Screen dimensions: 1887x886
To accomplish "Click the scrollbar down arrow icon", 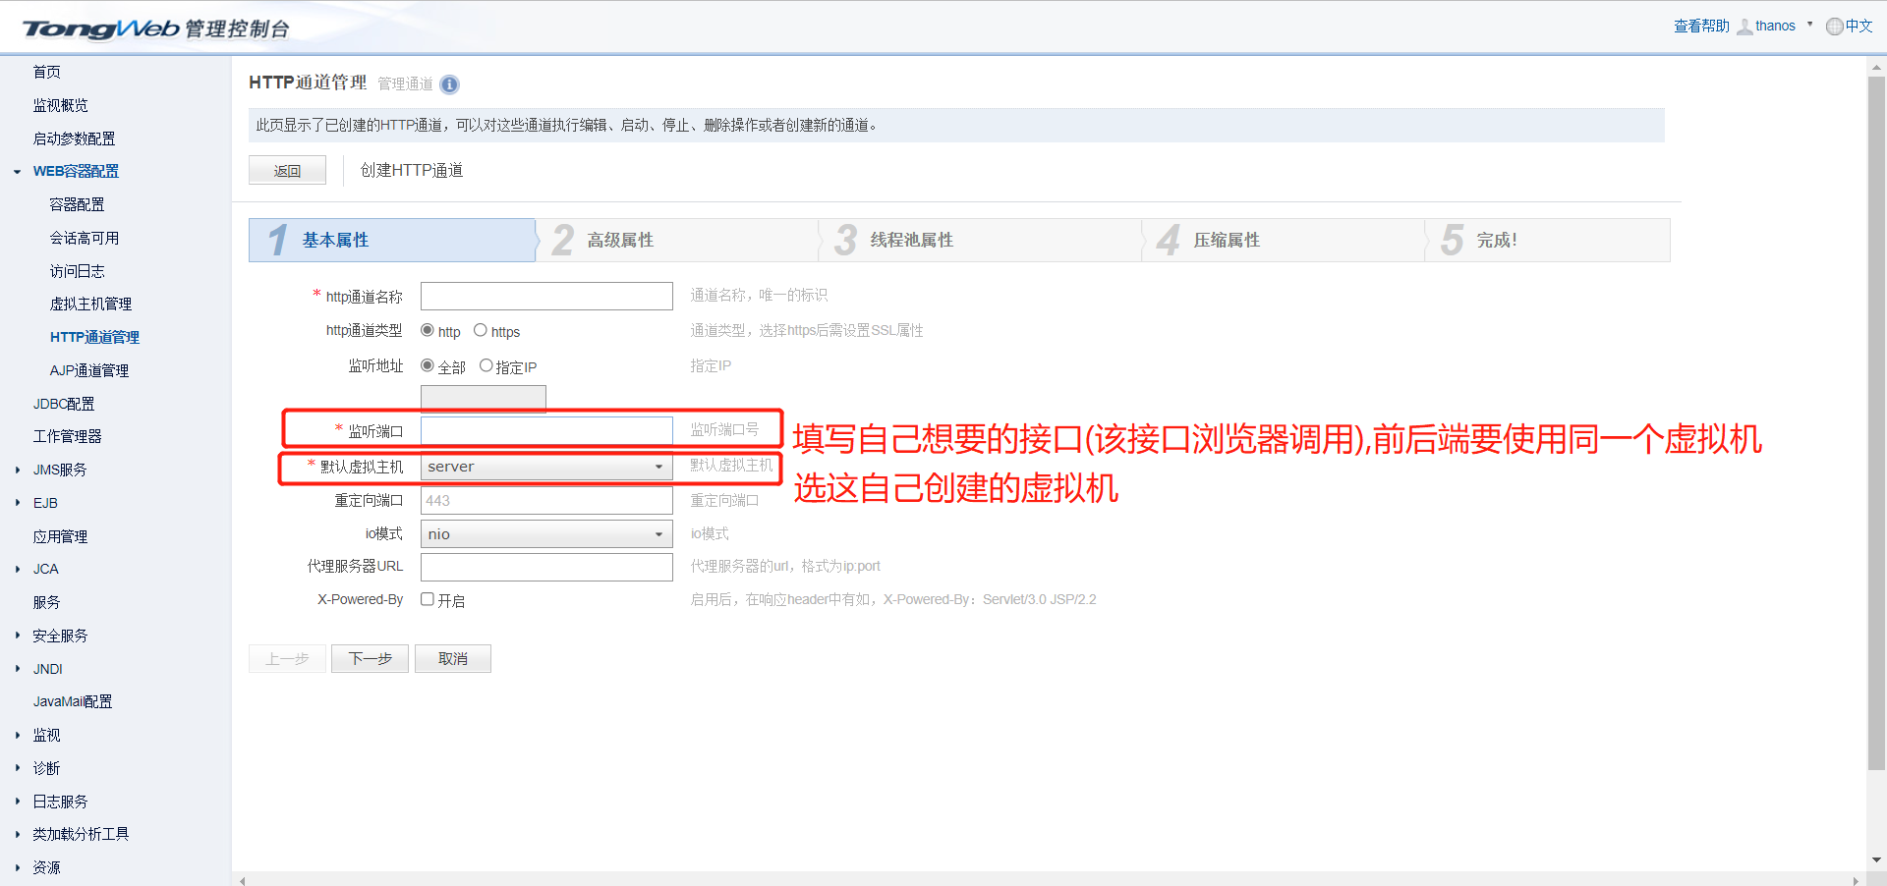I will [x=1877, y=860].
